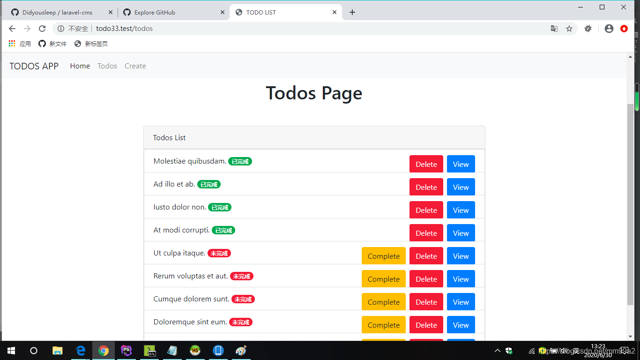Delete the Cumque dolorem sunt todo
Image resolution: width=640 pixels, height=360 pixels.
point(426,302)
